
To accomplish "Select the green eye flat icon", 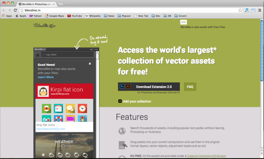I will 47,108.
